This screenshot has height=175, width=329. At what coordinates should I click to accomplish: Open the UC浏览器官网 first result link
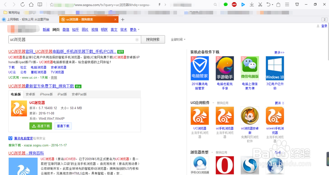(x=62, y=52)
